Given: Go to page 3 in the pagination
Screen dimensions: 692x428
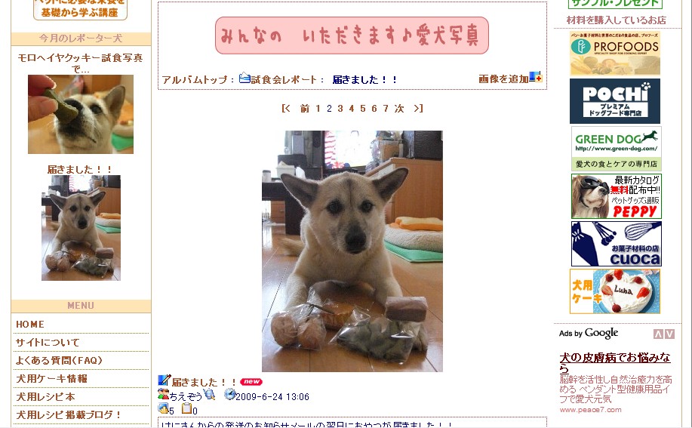Looking at the screenshot, I should 340,108.
